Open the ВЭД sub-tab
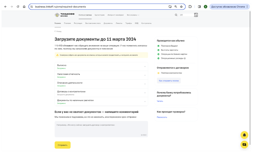Image resolution: width=258 pixels, height=156 pixels. (x=137, y=23)
